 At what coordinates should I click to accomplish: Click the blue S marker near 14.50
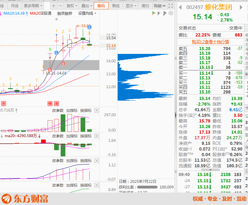pos(56,53)
